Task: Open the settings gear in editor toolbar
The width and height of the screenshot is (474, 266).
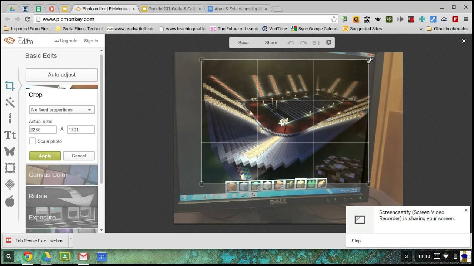Action: point(328,43)
